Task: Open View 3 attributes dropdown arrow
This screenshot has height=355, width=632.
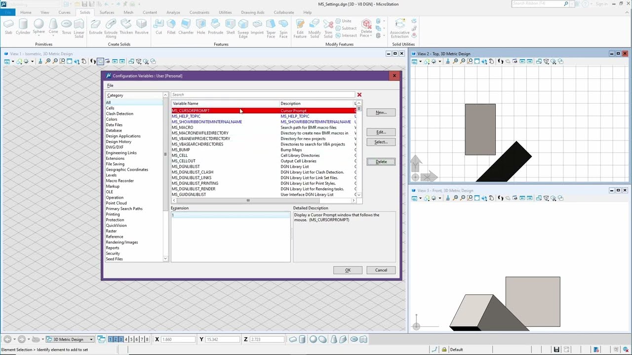Action: 420,198
